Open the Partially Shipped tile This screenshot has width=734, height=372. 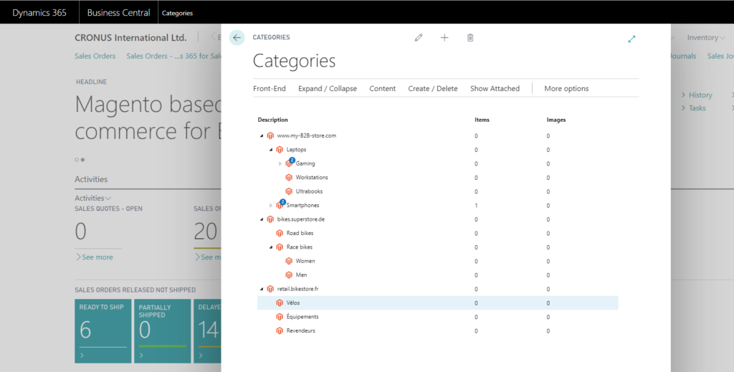(163, 331)
